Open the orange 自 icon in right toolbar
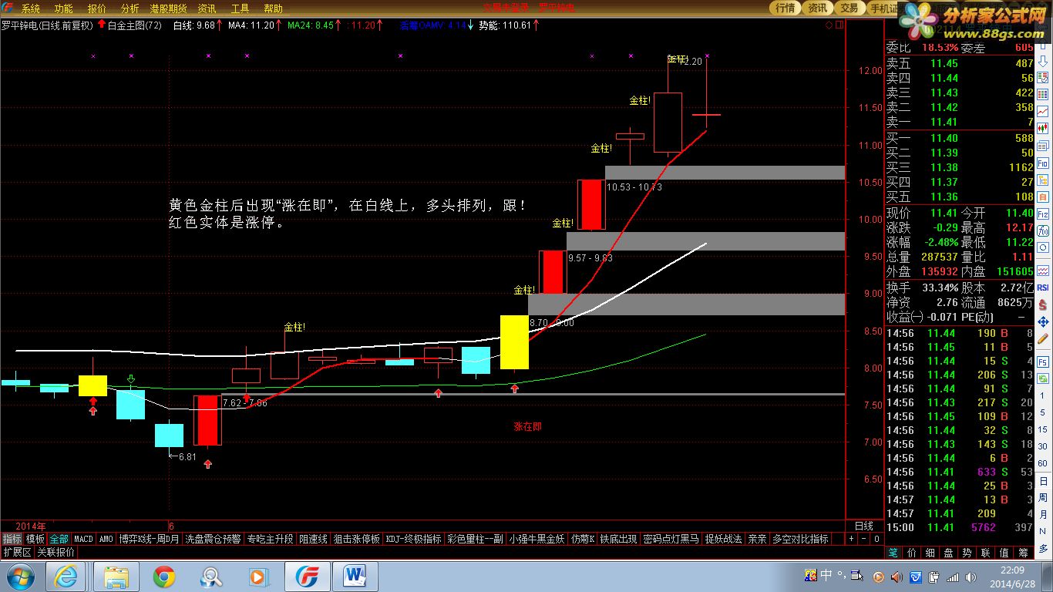 coord(1043,197)
